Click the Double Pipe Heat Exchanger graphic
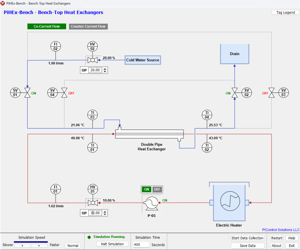The height and width of the screenshot is (250, 300). tap(149, 134)
